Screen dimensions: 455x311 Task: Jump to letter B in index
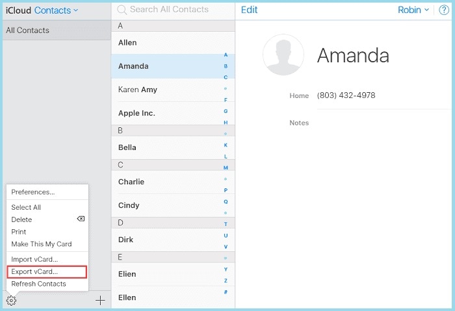coord(226,66)
